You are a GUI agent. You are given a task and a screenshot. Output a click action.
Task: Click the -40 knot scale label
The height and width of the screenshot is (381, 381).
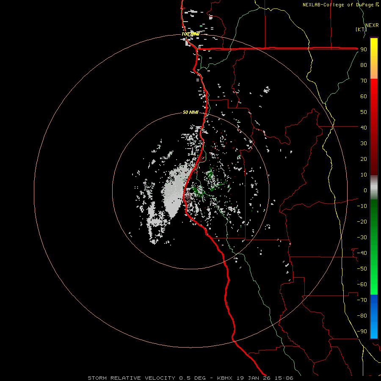[x=362, y=253]
